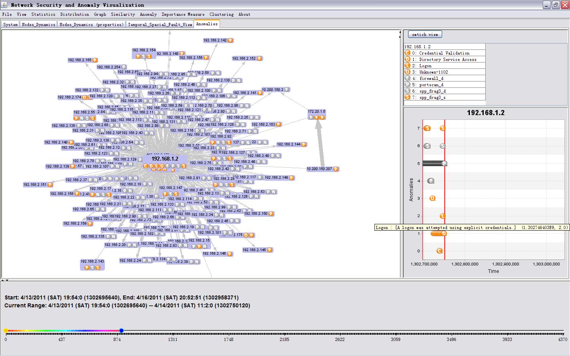The width and height of the screenshot is (570, 356).
Task: Click the blue end handle on the timeline slider
Action: 122,331
